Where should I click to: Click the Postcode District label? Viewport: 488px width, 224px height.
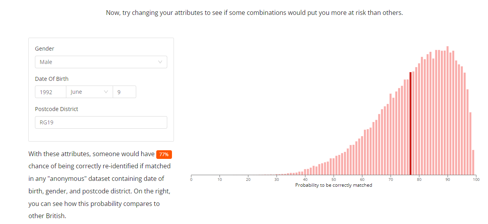[x=57, y=109]
